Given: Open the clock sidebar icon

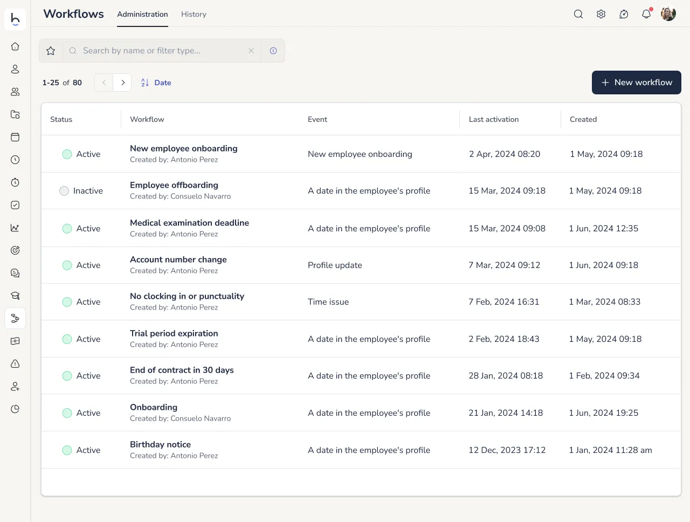Looking at the screenshot, I should click(15, 160).
